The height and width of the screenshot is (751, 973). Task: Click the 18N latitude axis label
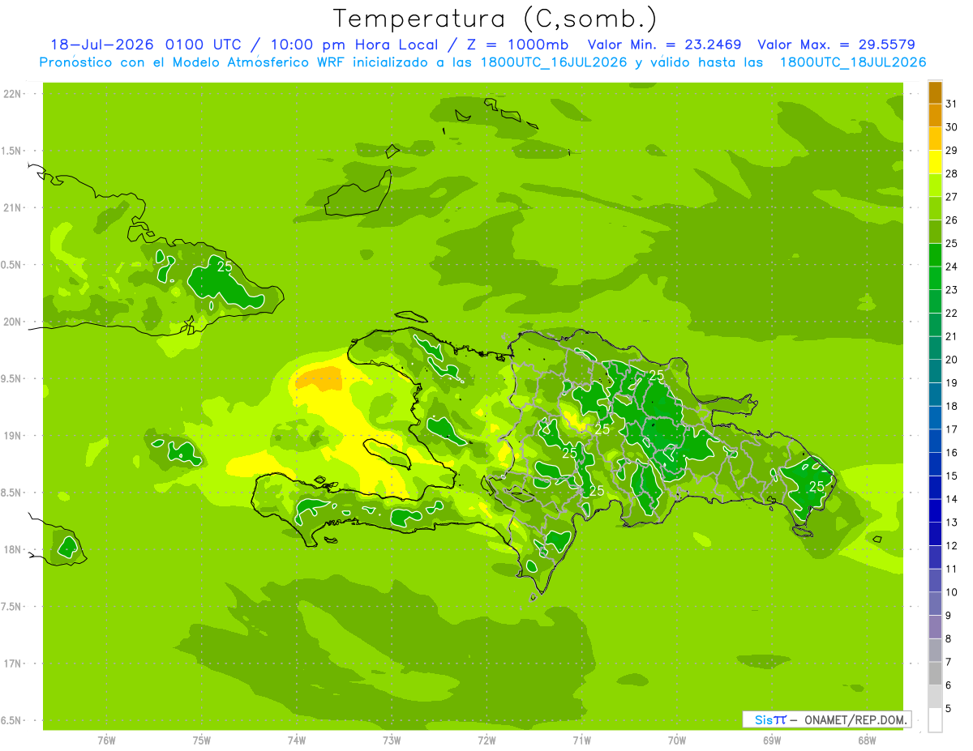(x=13, y=550)
